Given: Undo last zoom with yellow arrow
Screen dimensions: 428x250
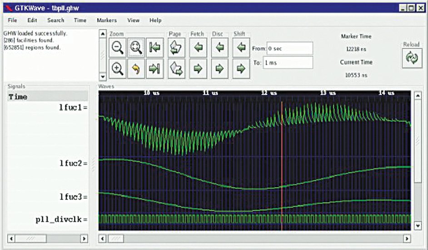Looking at the screenshot, I should click(x=135, y=69).
